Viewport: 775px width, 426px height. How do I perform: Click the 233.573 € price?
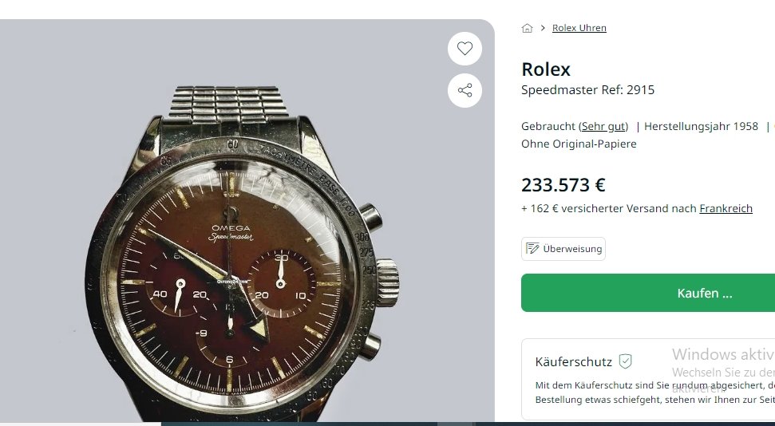[x=563, y=185]
